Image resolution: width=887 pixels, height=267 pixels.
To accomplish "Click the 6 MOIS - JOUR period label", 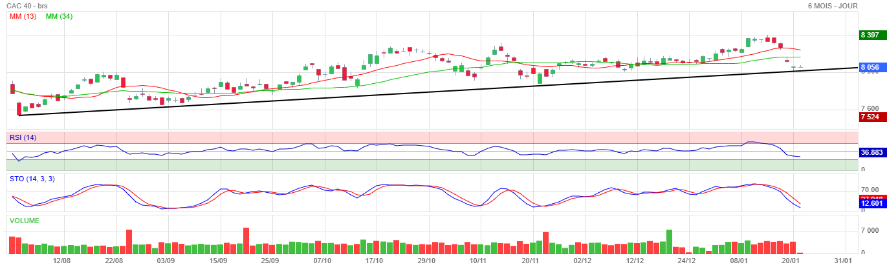I will (x=833, y=6).
